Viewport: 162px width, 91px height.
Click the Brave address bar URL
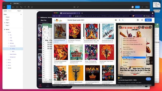tap(102, 16)
